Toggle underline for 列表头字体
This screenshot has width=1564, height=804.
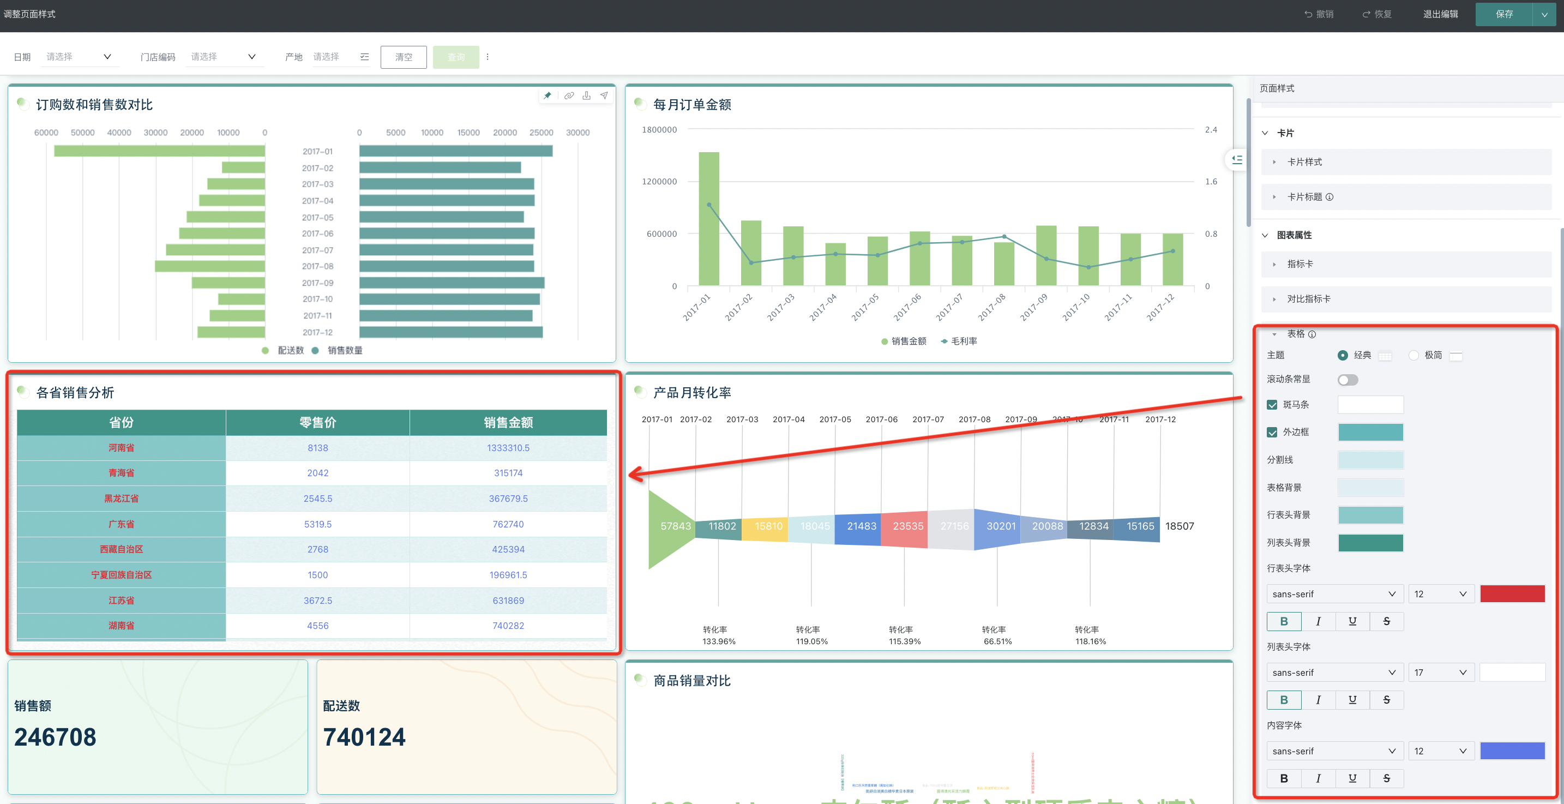(x=1352, y=700)
